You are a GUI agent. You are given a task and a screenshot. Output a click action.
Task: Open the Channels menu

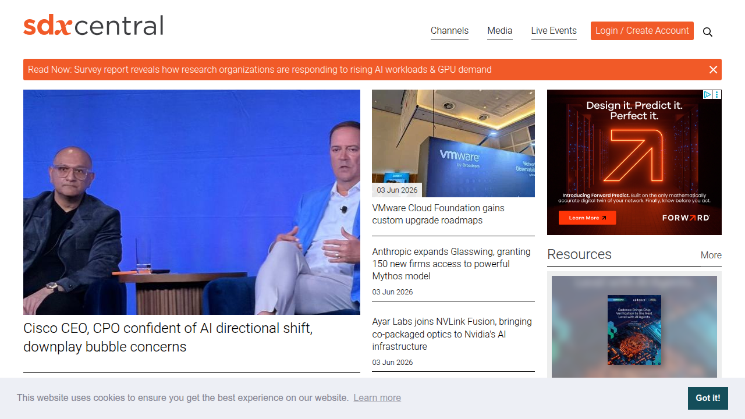pyautogui.click(x=449, y=31)
